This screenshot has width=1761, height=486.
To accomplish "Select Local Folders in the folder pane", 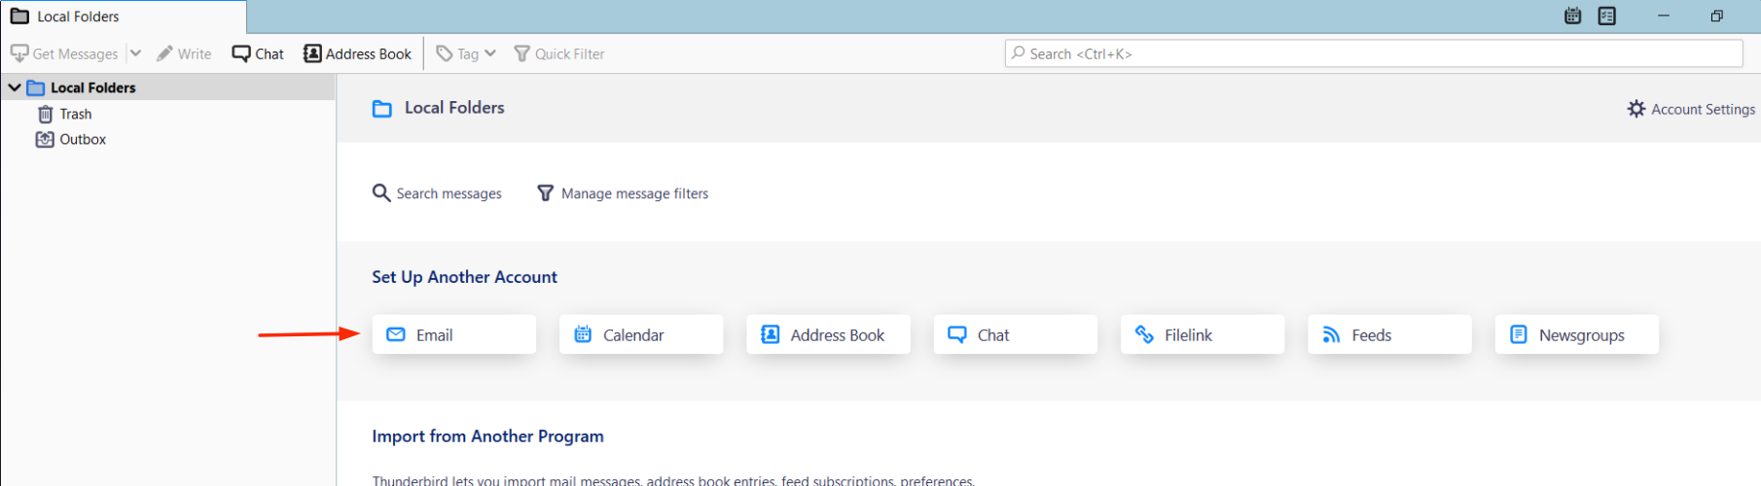I will pos(167,87).
